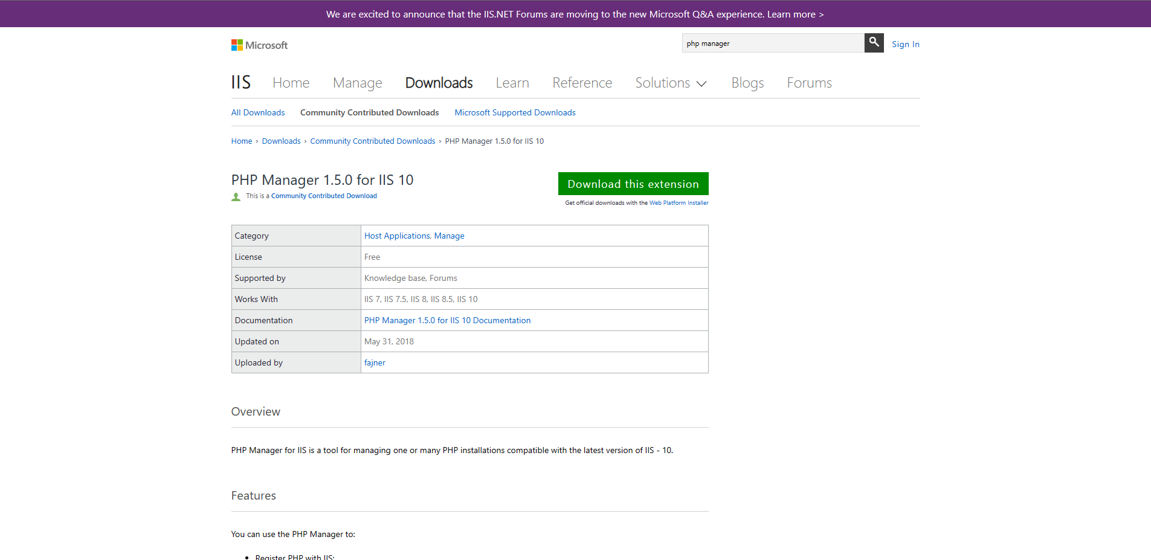Click the Free license value
The width and height of the screenshot is (1151, 560).
372,257
